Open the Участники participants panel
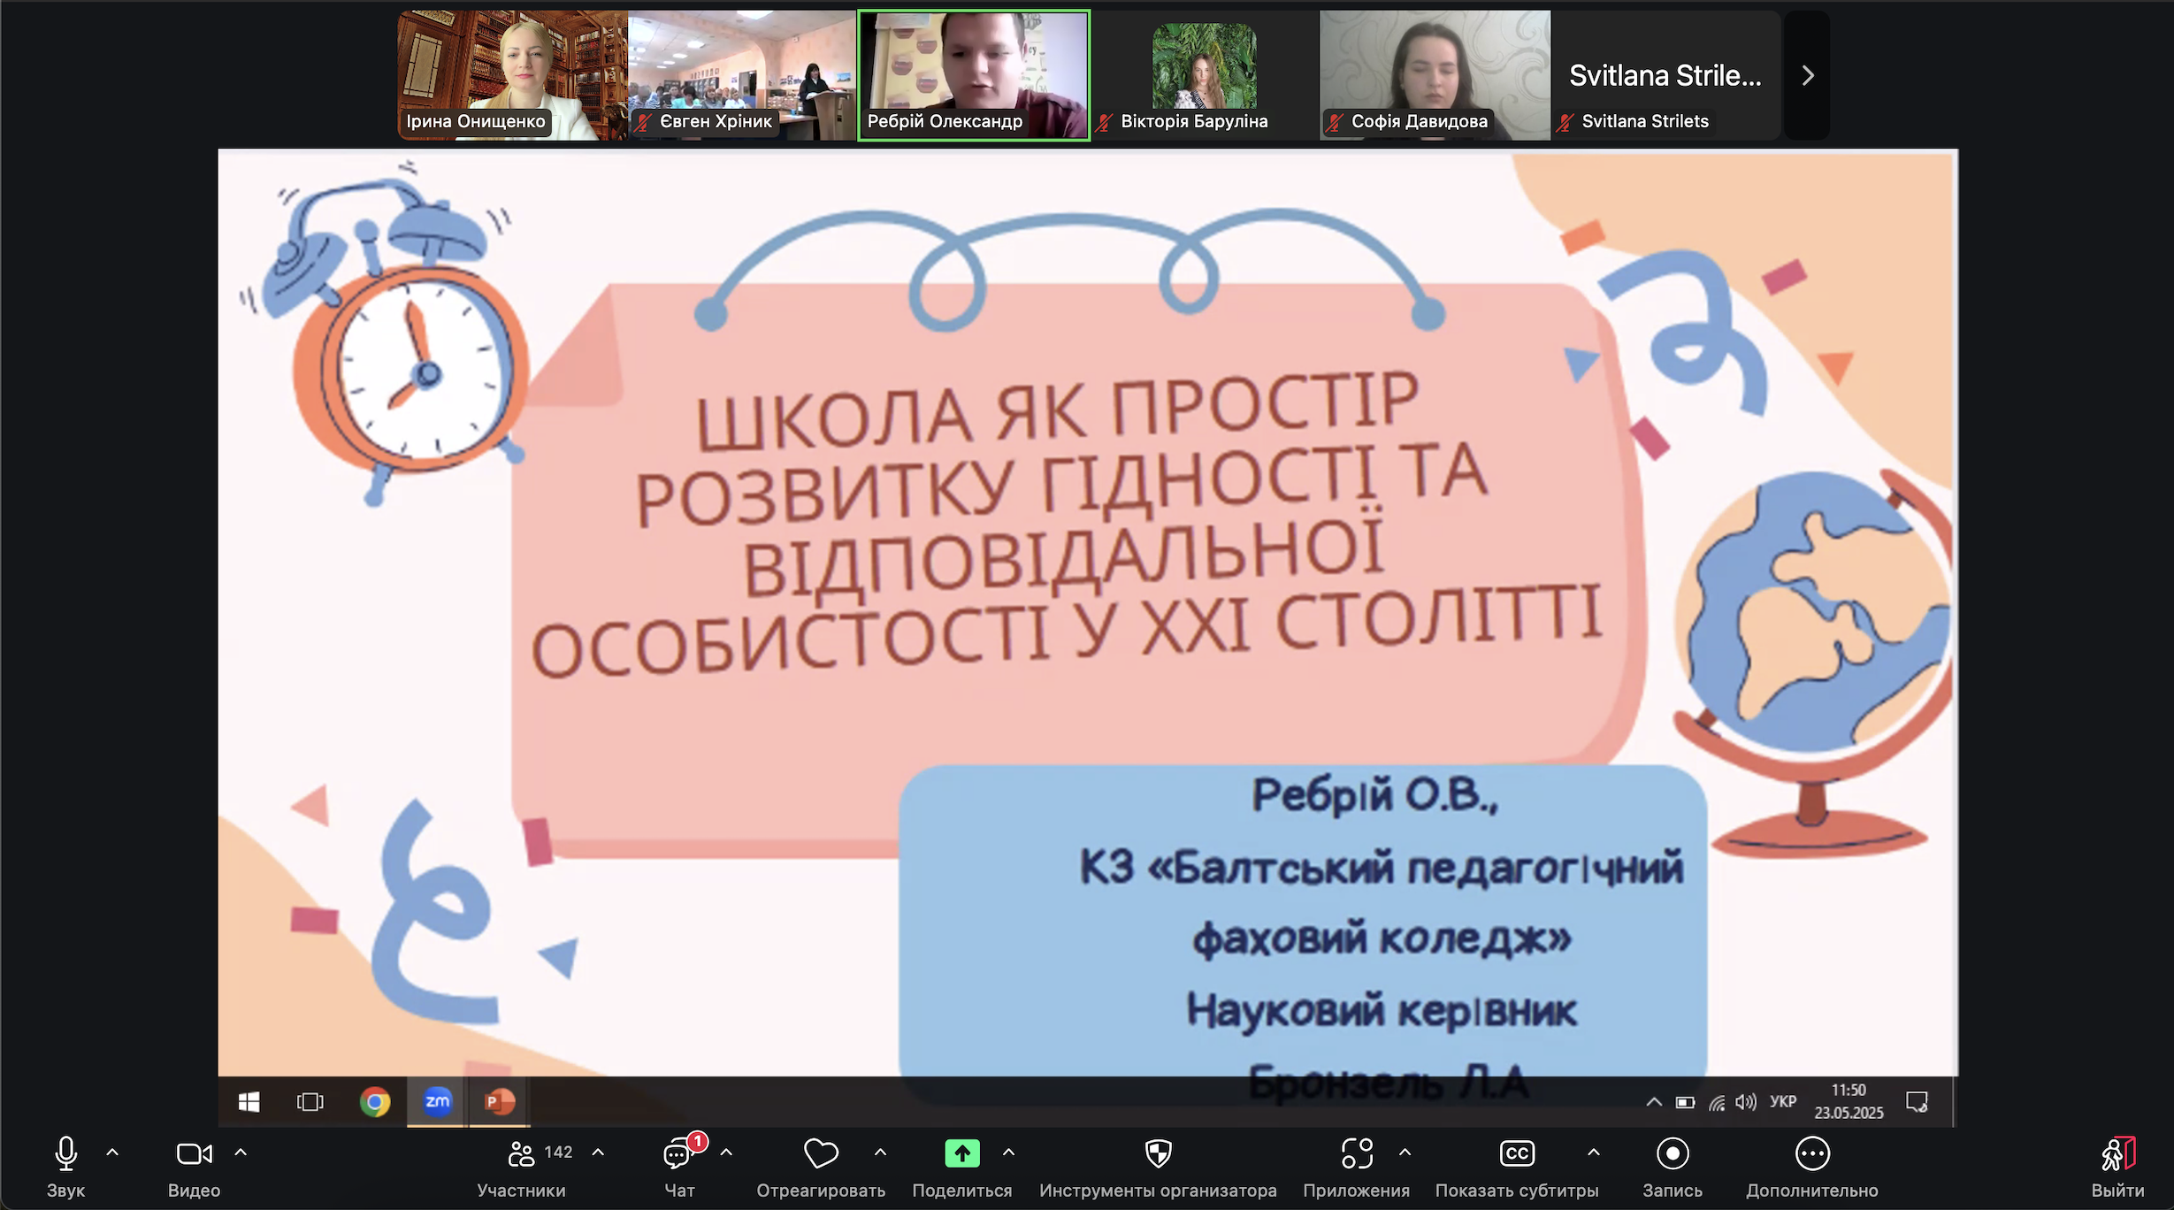The image size is (2174, 1210). click(x=522, y=1154)
